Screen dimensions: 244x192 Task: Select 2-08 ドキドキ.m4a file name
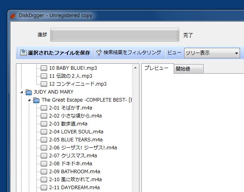(71, 164)
